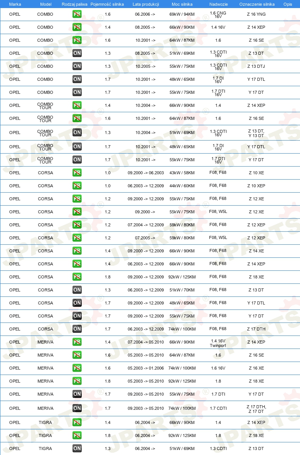Click petrol icon in Meriva Z 14 XEP row
This screenshot has width=300, height=455.
(x=77, y=342)
